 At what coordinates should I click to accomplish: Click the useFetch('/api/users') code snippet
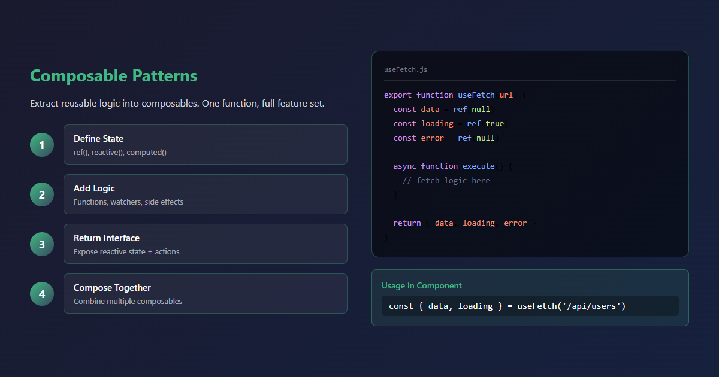(530, 306)
